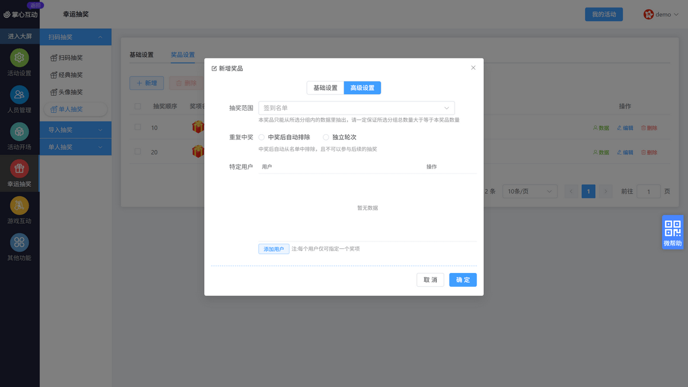Switch to the 高级设置 dialog tab
688x387 pixels.
(362, 88)
